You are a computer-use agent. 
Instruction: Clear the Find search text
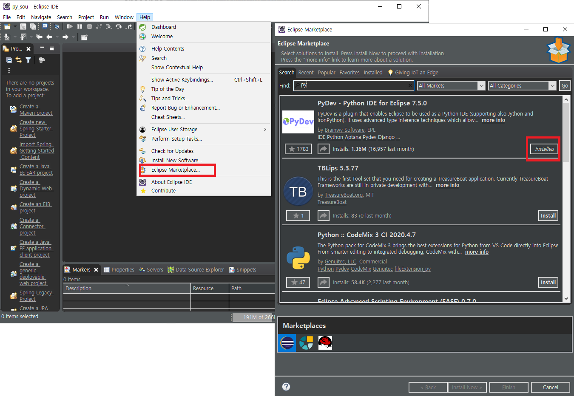pyautogui.click(x=410, y=85)
